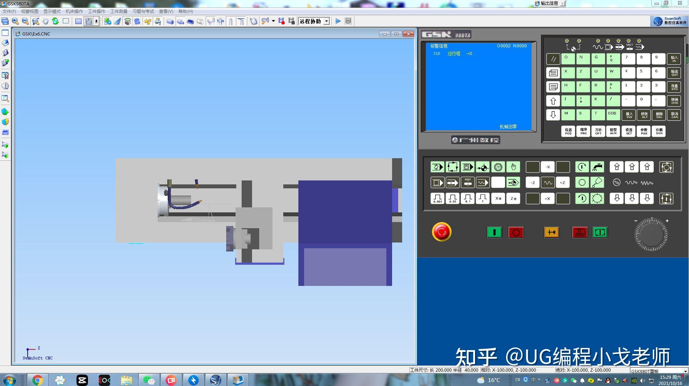Open the 机床操作 menu

(x=74, y=11)
